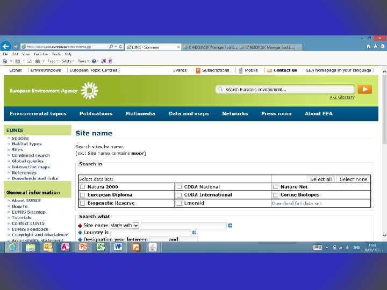Click the browser forward arrow button
This screenshot has height=290, width=387.
[x=16, y=46]
